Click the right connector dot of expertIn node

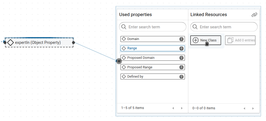coord(74,43)
